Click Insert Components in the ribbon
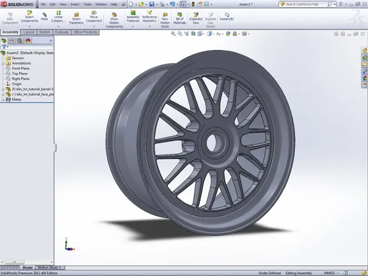The width and height of the screenshot is (368, 276). [x=30, y=16]
